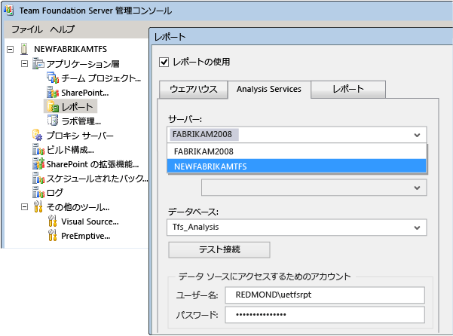
Task: Select the その他のツール tree label
Action: tap(78, 207)
